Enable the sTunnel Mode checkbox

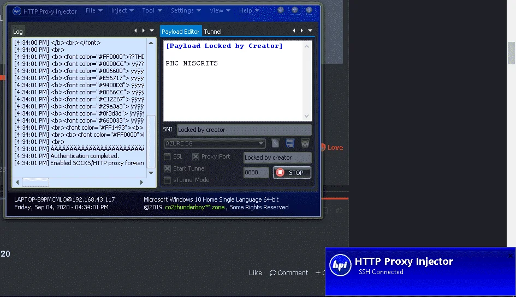click(x=168, y=180)
